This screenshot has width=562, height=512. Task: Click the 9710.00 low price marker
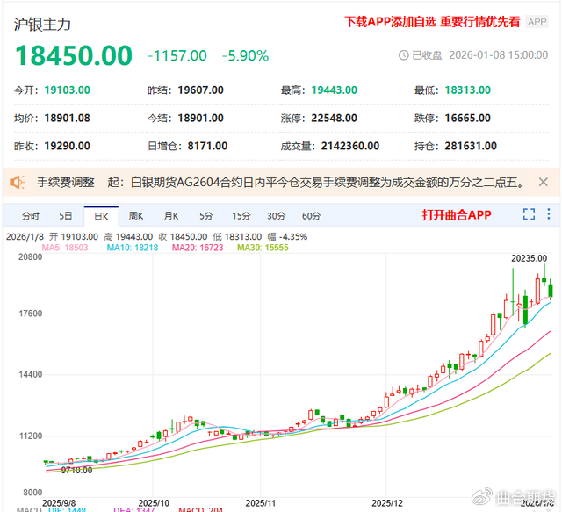pos(76,470)
